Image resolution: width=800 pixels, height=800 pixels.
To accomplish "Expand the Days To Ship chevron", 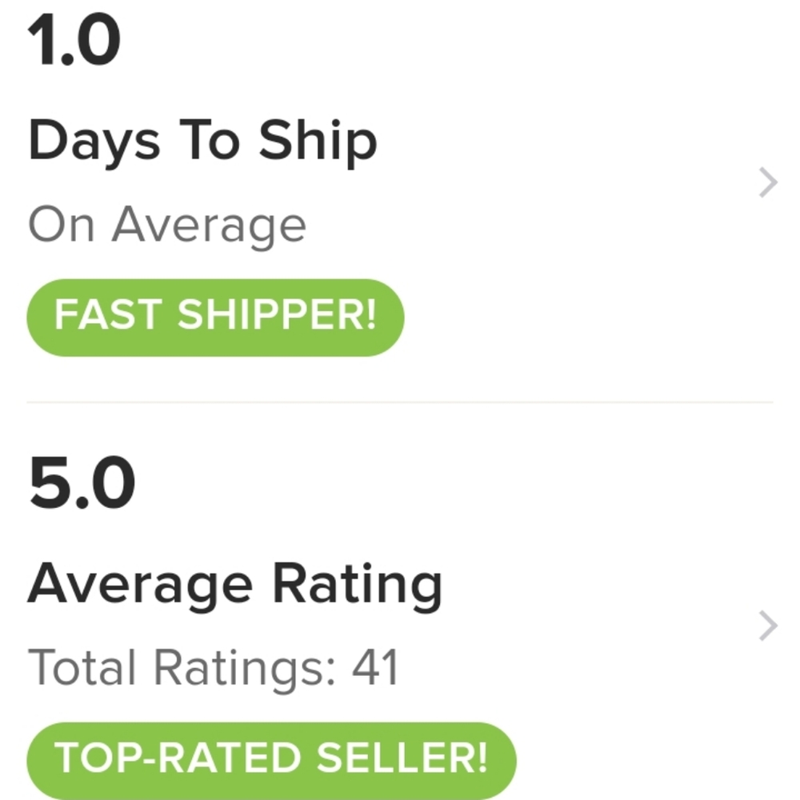I will click(x=767, y=184).
